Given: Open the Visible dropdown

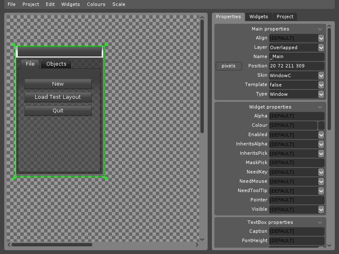Looking at the screenshot, I should 321,209.
